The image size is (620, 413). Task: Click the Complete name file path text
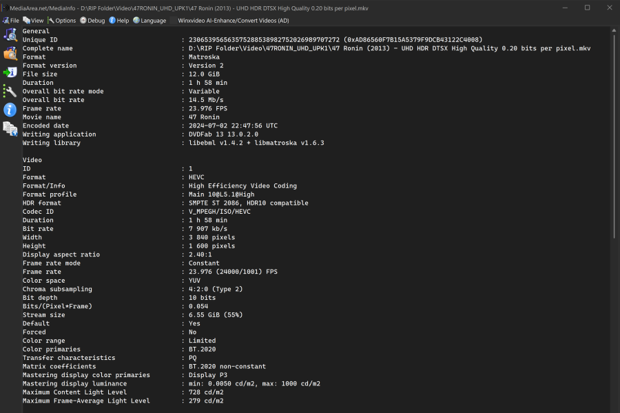(x=389, y=48)
